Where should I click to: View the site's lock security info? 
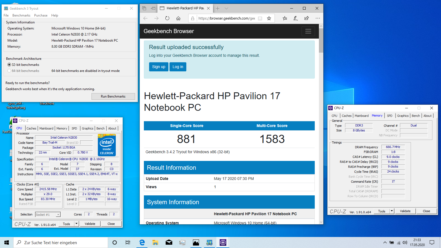pos(193,18)
